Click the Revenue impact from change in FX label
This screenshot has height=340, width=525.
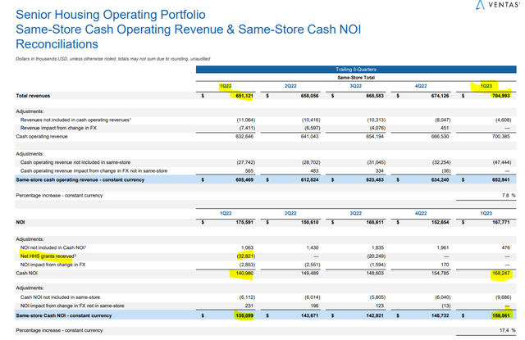(x=65, y=127)
